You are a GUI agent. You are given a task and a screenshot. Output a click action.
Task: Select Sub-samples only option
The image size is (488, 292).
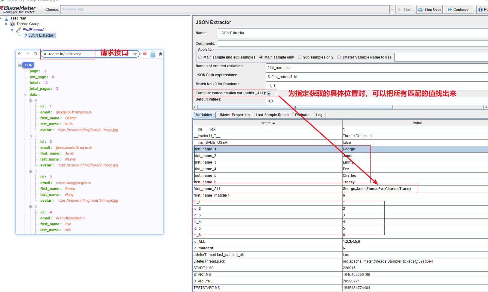coord(300,57)
